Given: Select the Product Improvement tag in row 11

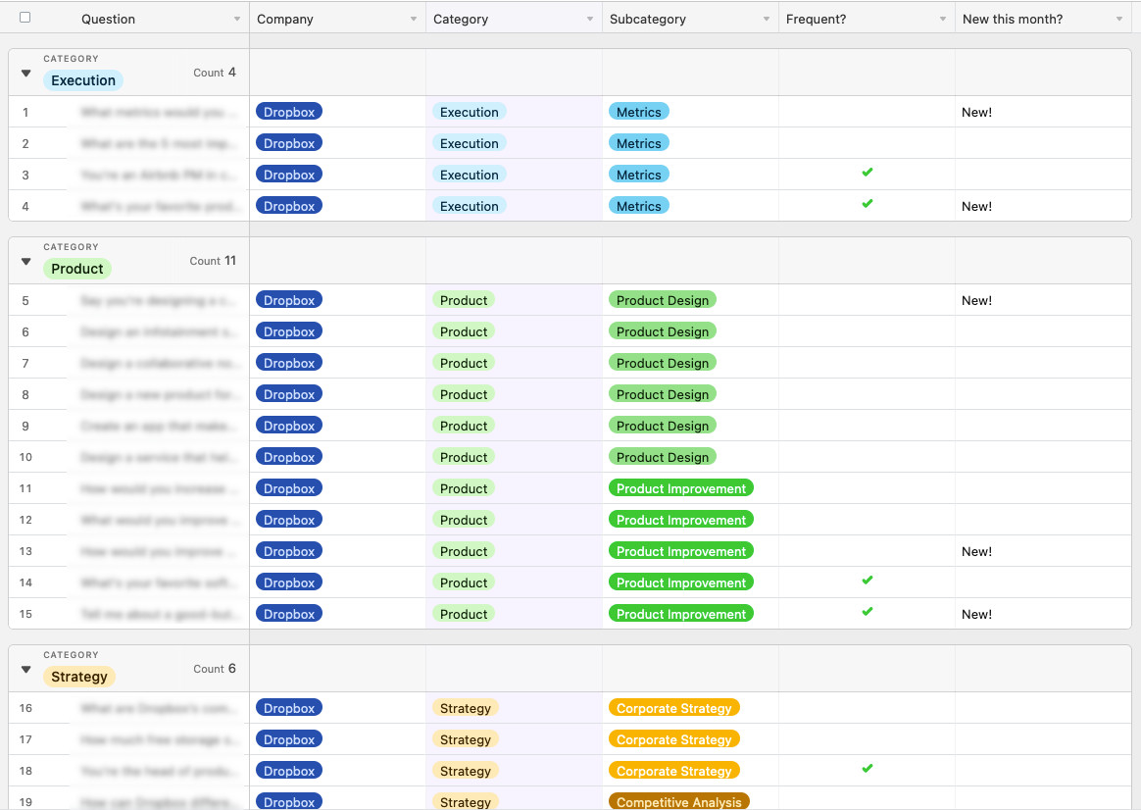Looking at the screenshot, I should point(680,488).
